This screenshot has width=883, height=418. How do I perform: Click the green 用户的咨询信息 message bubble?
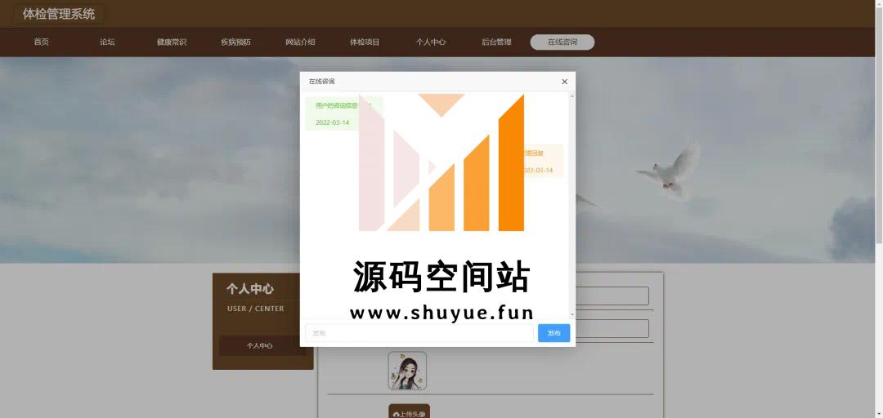(x=343, y=113)
